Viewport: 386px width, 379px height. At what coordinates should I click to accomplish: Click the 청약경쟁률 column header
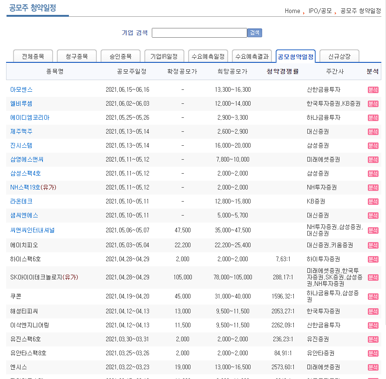(283, 71)
